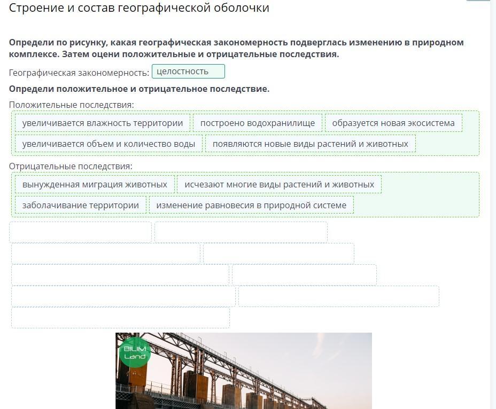Select 'изменение равновесия в природной системе' chip
This screenshot has height=409, width=496.
coord(251,205)
